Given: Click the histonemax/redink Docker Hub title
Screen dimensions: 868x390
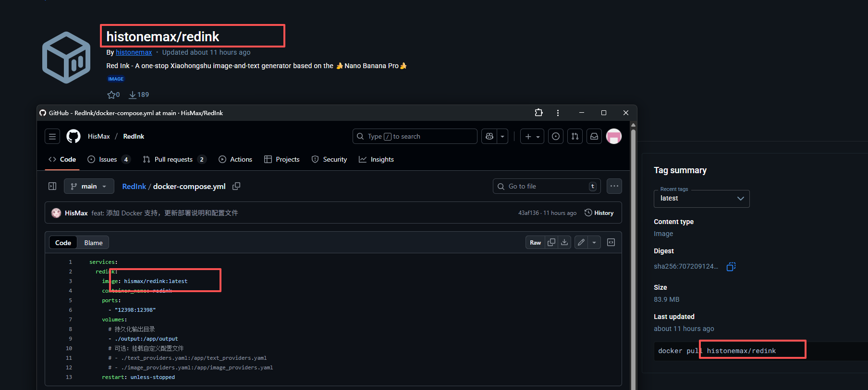Looking at the screenshot, I should 162,36.
